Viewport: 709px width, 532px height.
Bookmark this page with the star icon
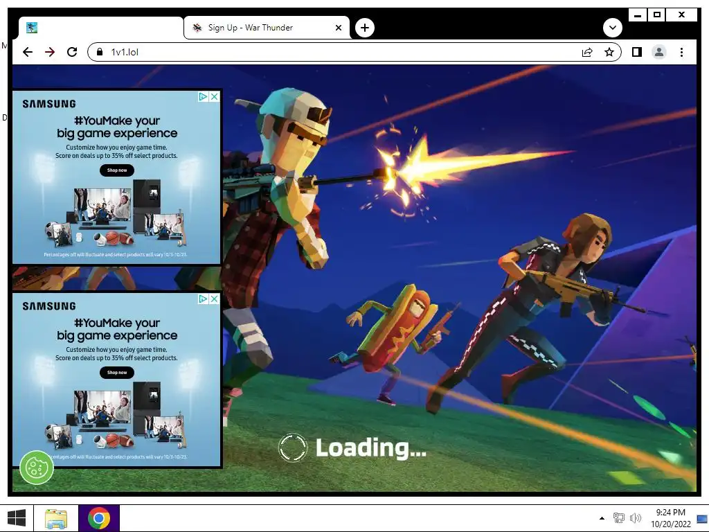tap(609, 52)
